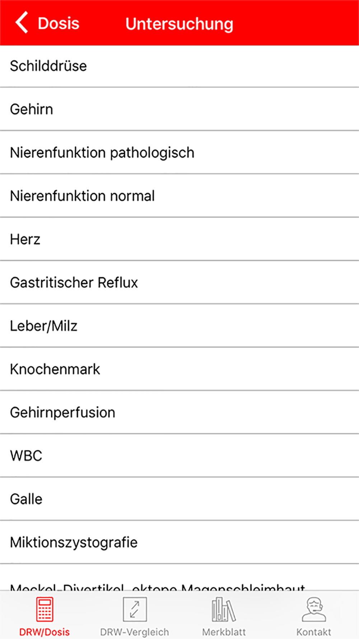Image resolution: width=359 pixels, height=639 pixels.
Task: Select Nierenfunktion pathologisch
Action: (179, 153)
